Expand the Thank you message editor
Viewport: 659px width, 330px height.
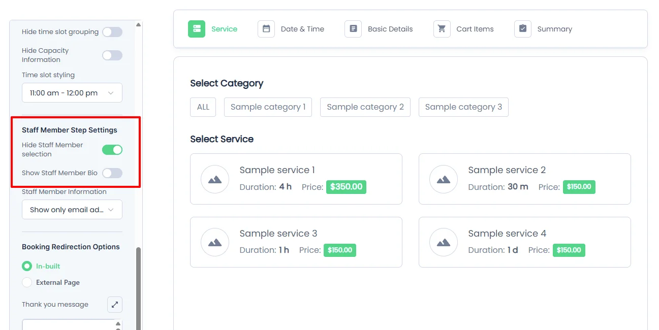[115, 305]
